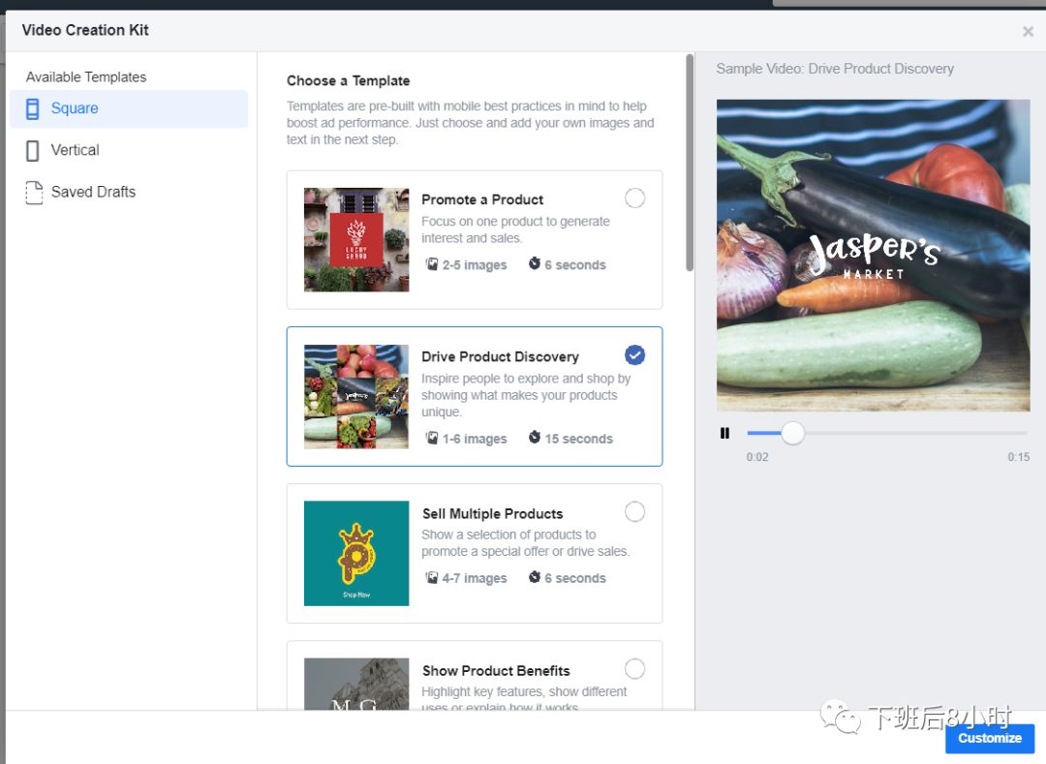Click the 1-6 images icon on Drive Product Discovery
Viewport: 1046px width, 764px height.
[x=434, y=438]
